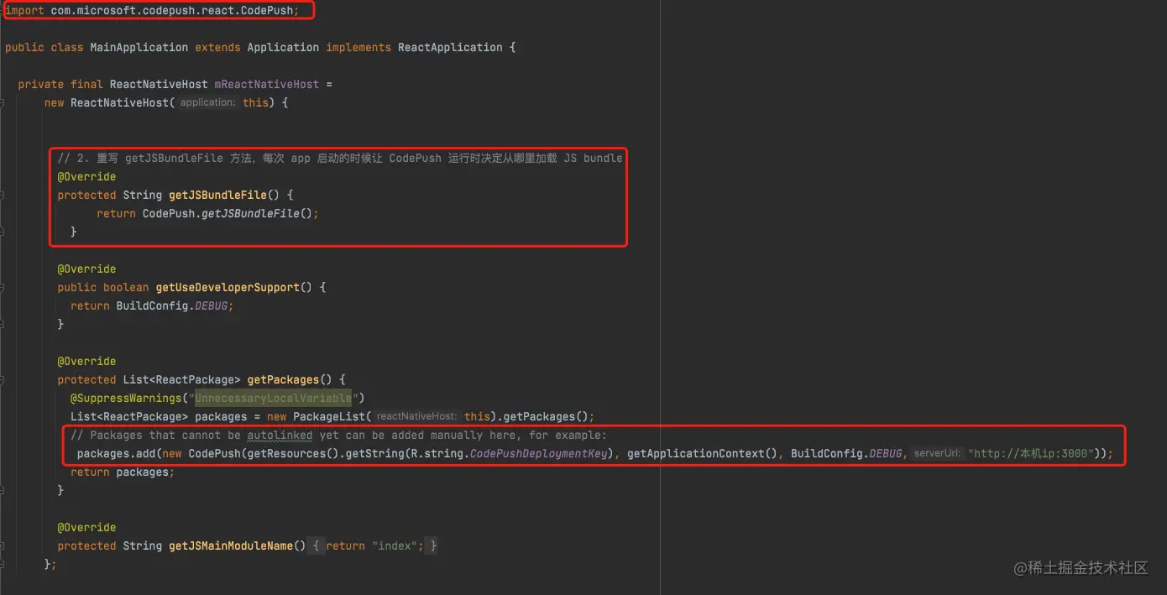
Task: Collapse the getJSBundleFile method fold arrow
Action: tap(5, 195)
